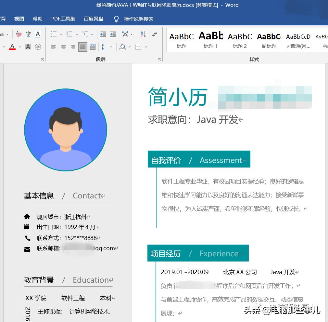Apply the 标题 1 style

pos(210,39)
